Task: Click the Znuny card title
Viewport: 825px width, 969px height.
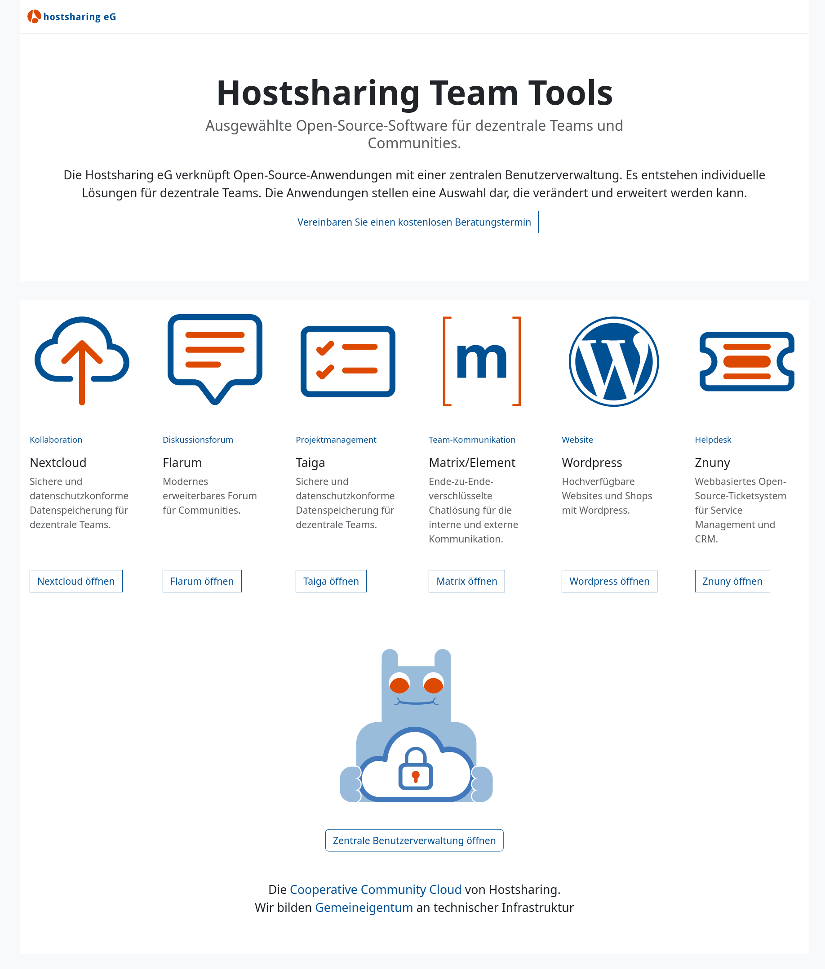Action: coord(712,462)
